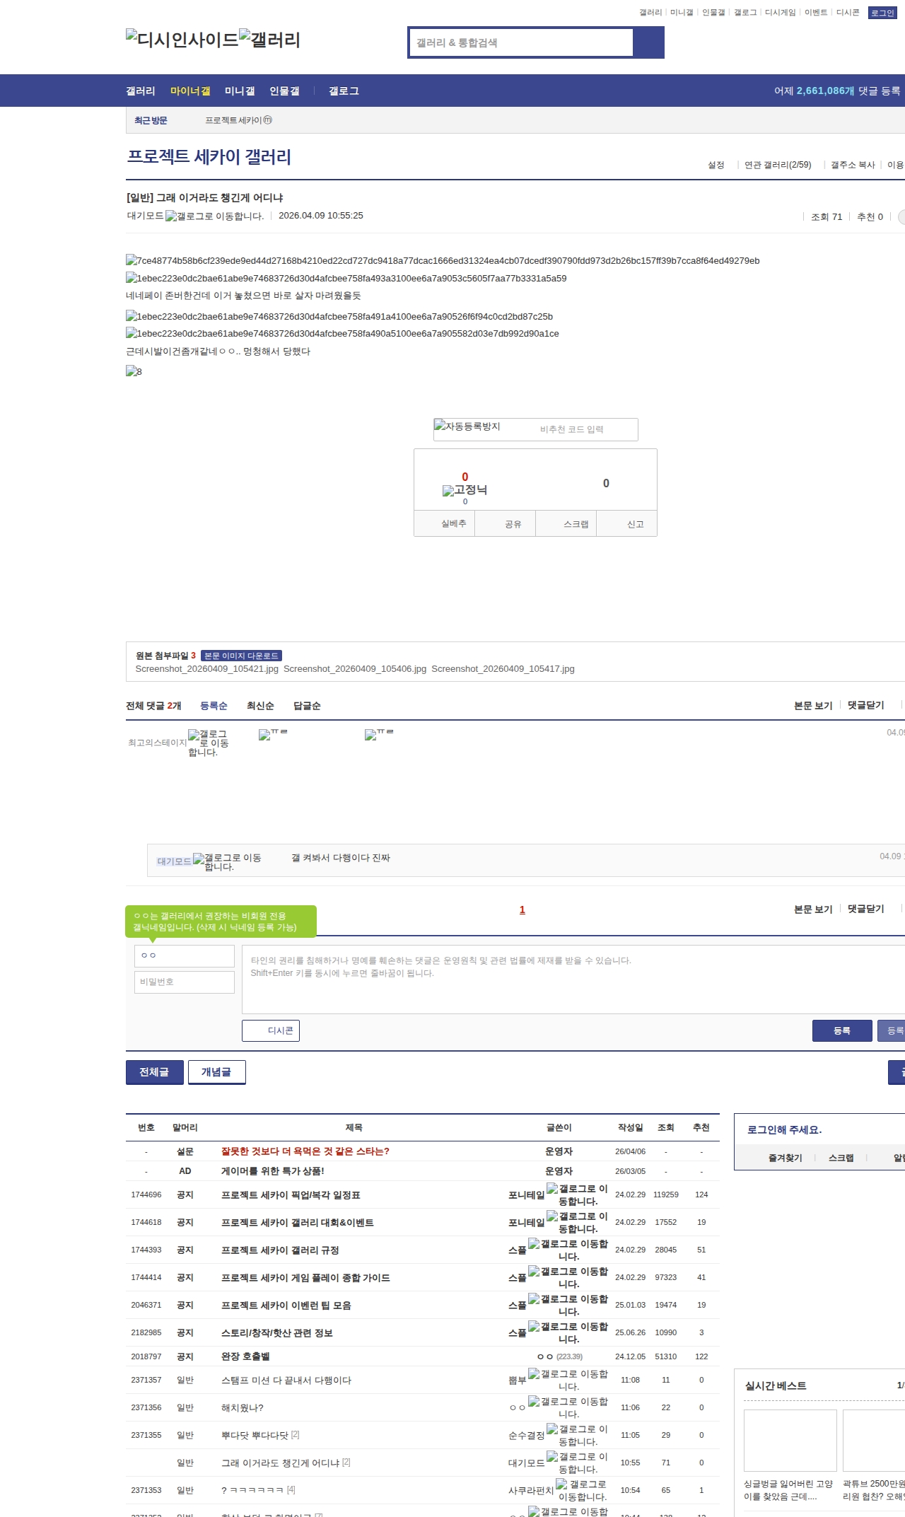Screen dimensions: 905x1517
Task: Open 포니테일's gallog icon in the 픽업/복각 일정표 row
Action: pyautogui.click(x=577, y=1195)
